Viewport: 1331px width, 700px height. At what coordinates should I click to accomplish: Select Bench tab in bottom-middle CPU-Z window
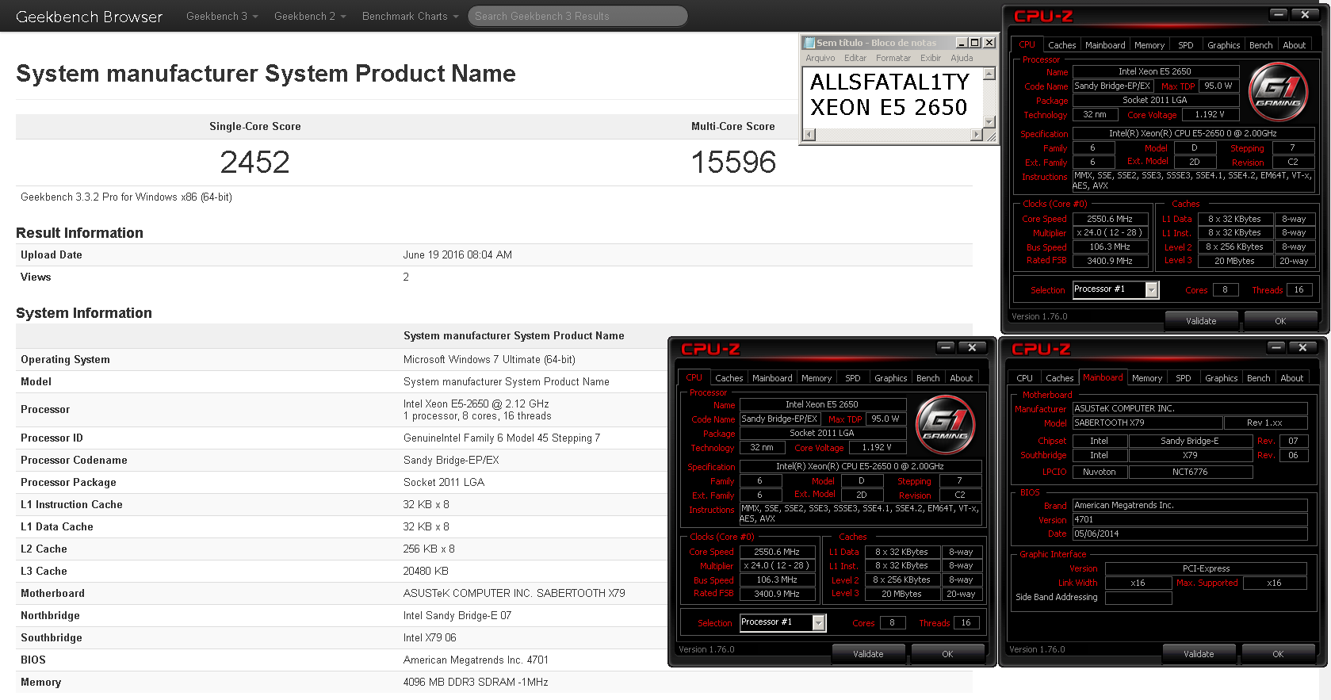pyautogui.click(x=927, y=378)
